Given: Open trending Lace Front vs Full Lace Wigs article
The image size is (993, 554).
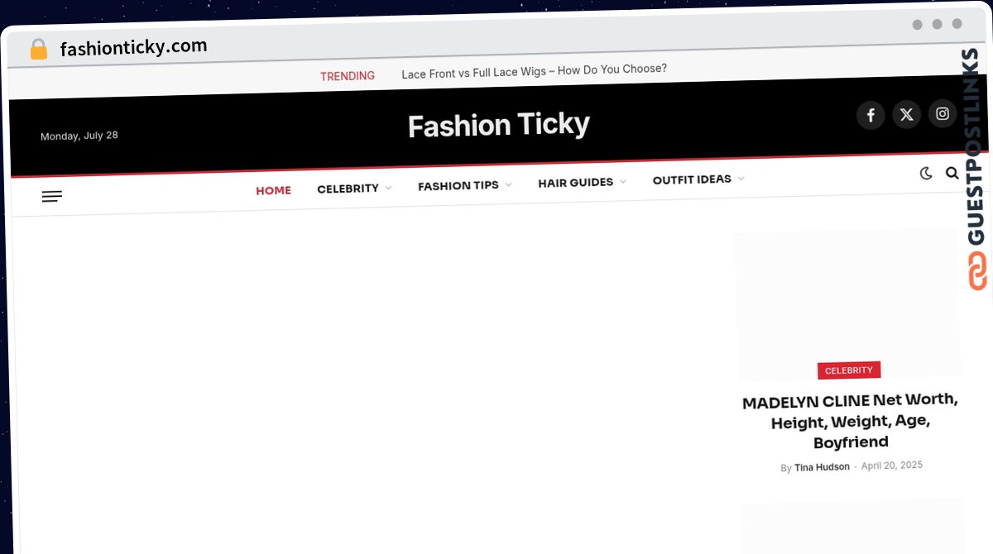Looking at the screenshot, I should tap(534, 71).
